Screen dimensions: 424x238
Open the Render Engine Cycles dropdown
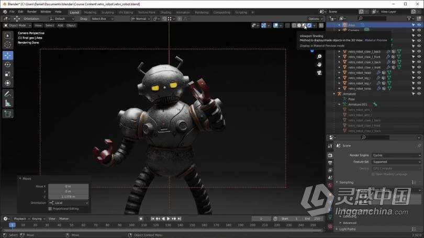click(396, 155)
